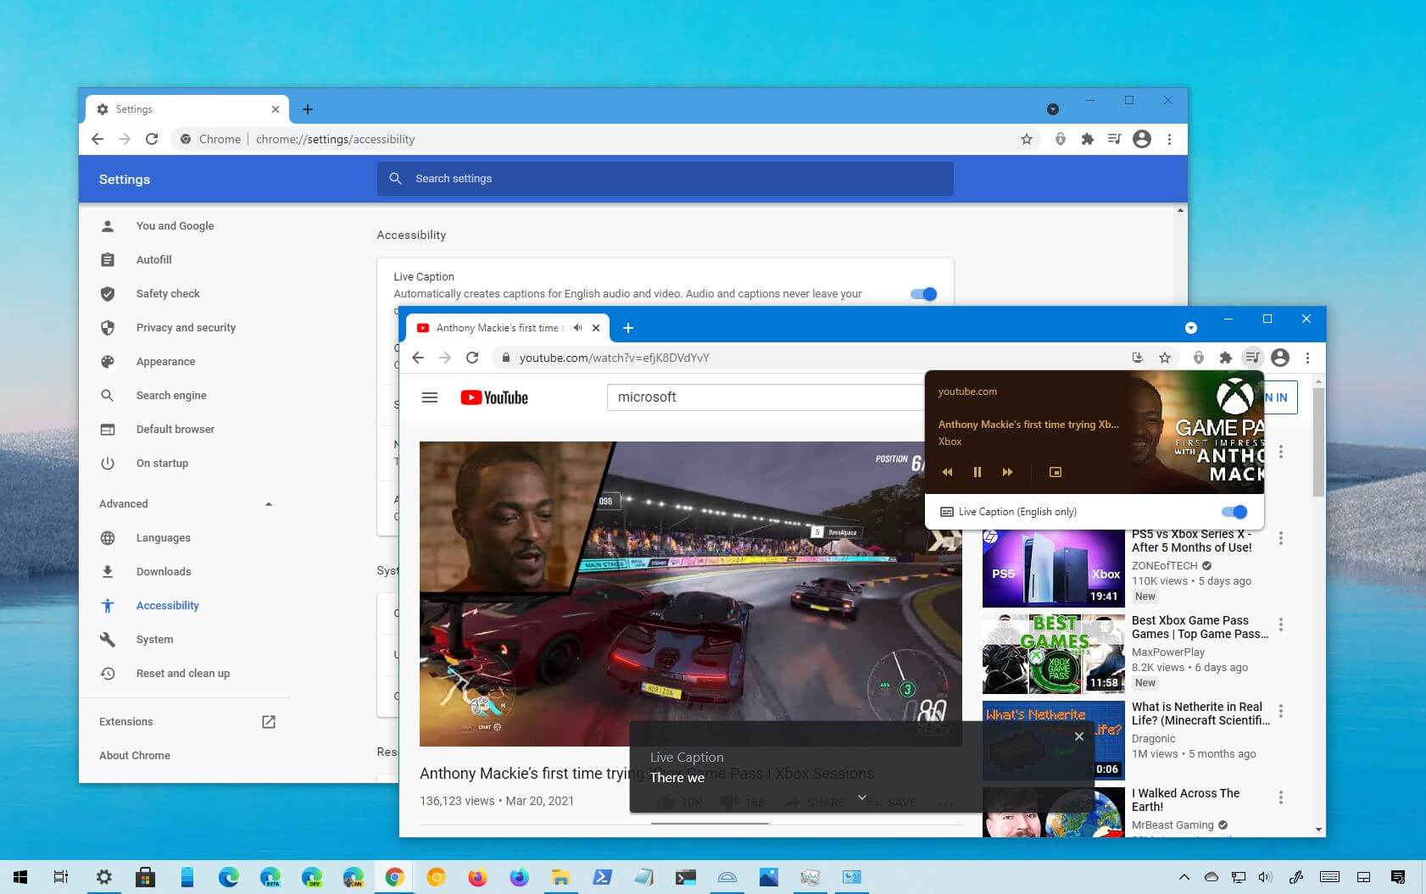Click volume icon in system tray
This screenshot has height=894, width=1426.
pos(1265,877)
